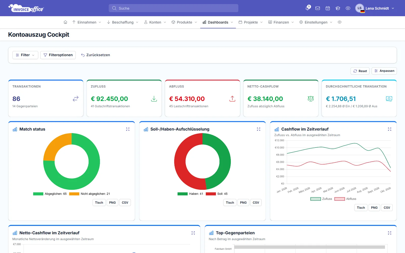
Task: Open the Produkte menu
Action: (x=184, y=22)
